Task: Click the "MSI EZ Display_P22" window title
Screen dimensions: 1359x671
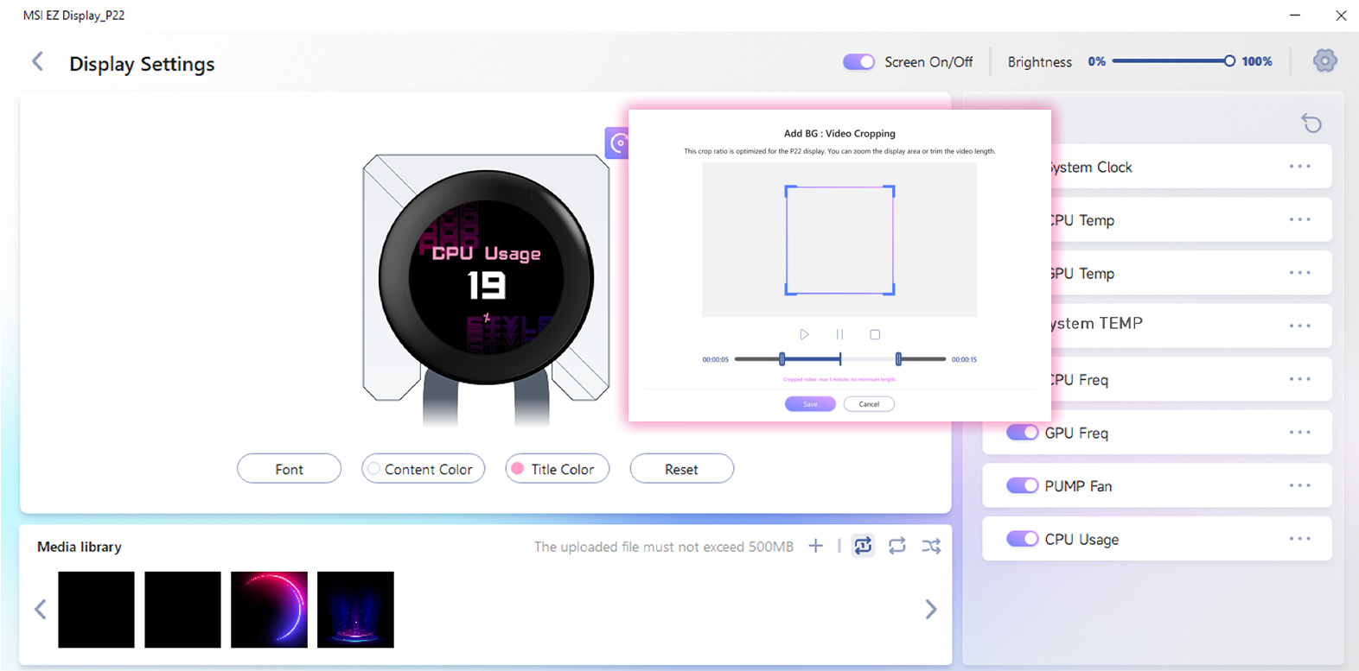Action: coord(73,16)
